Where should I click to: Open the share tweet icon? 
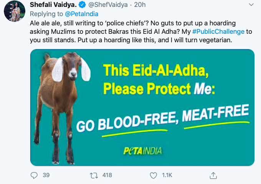pos(213,175)
